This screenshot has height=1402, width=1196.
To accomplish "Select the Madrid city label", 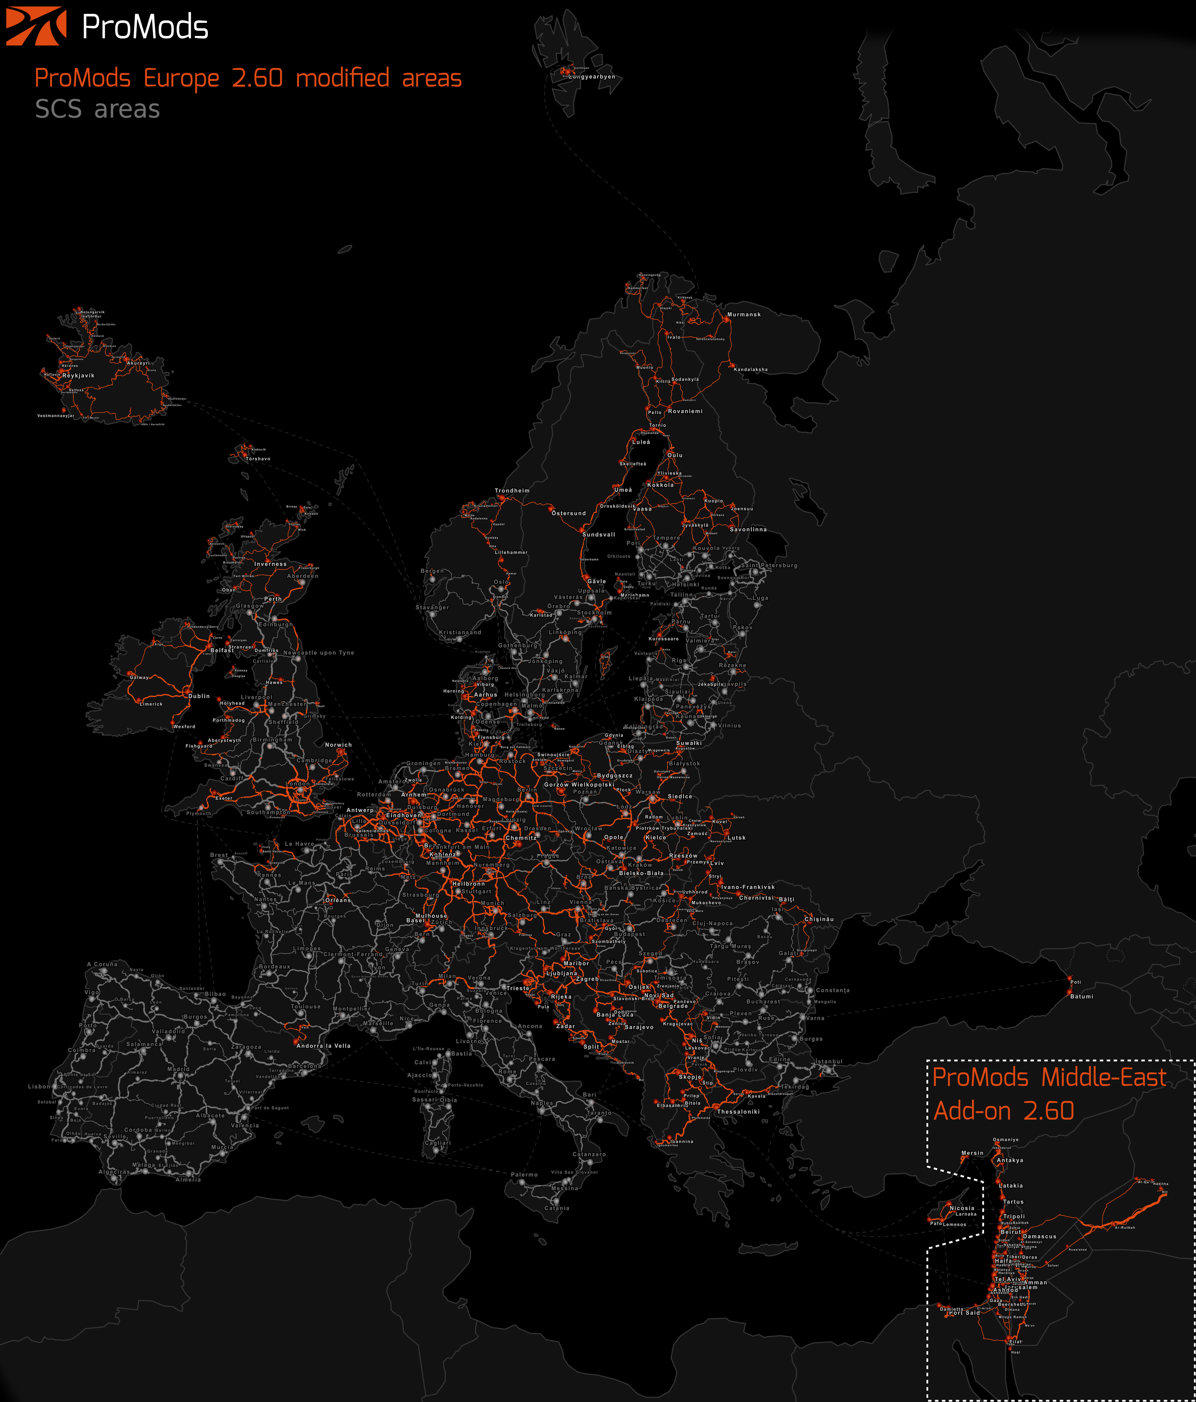I will (179, 1069).
